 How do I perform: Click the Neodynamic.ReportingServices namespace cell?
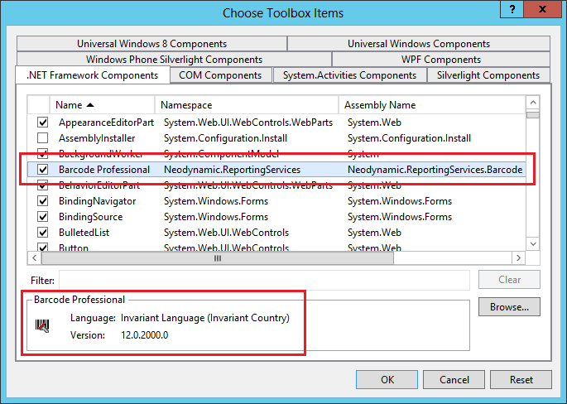[x=232, y=170]
